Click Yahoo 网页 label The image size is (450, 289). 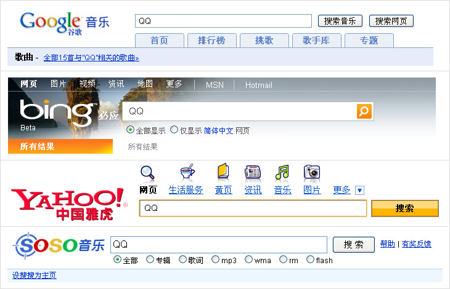[x=148, y=190]
